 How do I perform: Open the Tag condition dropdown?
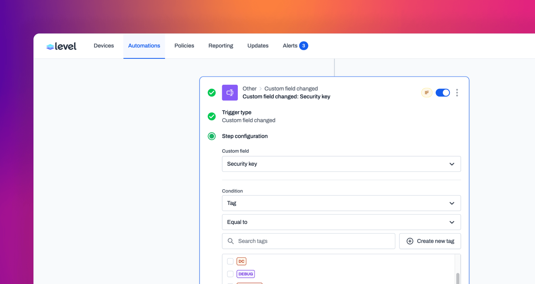point(341,203)
